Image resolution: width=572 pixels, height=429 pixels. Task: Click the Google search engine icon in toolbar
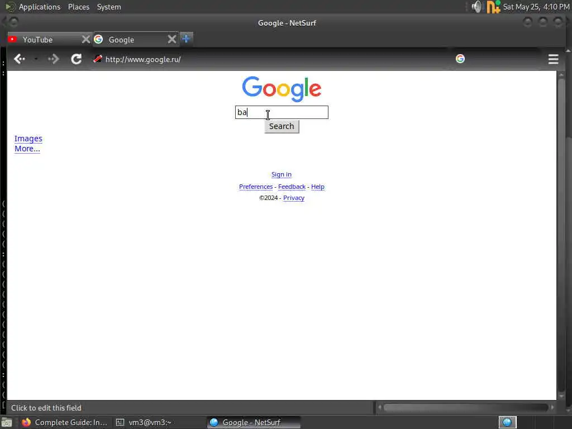click(460, 58)
